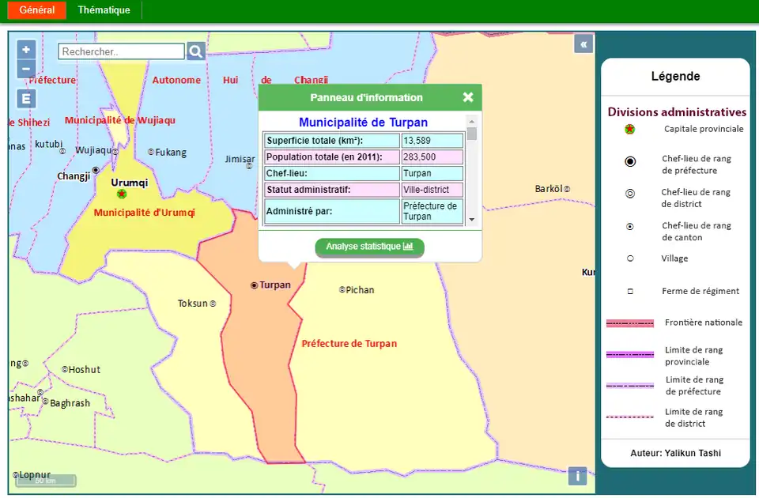Click the Urumqi provincial capital star marker

tap(121, 194)
